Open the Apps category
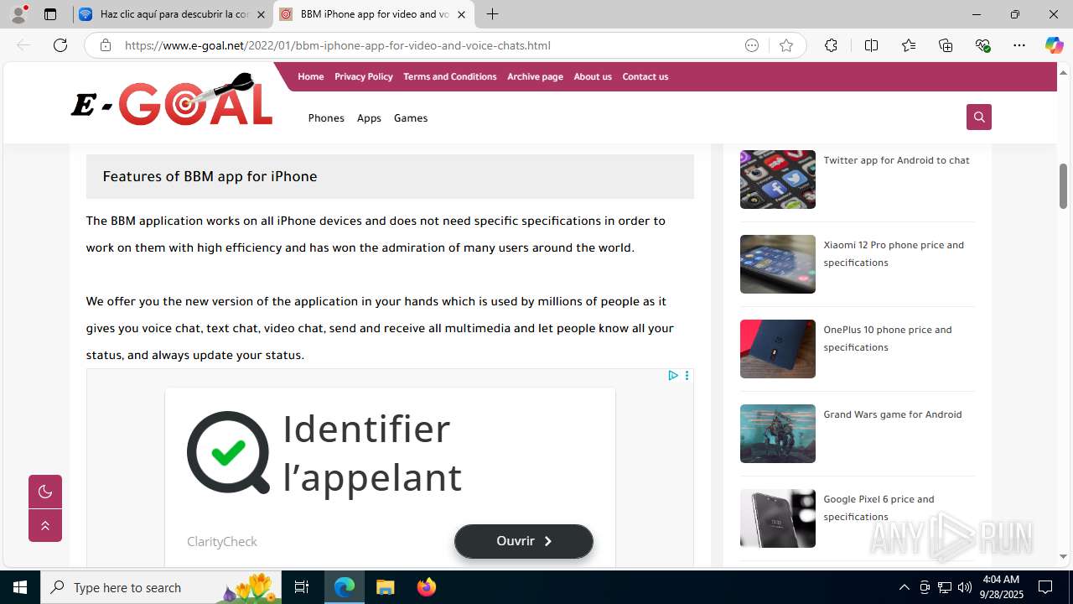Image resolution: width=1073 pixels, height=604 pixels. [x=369, y=118]
